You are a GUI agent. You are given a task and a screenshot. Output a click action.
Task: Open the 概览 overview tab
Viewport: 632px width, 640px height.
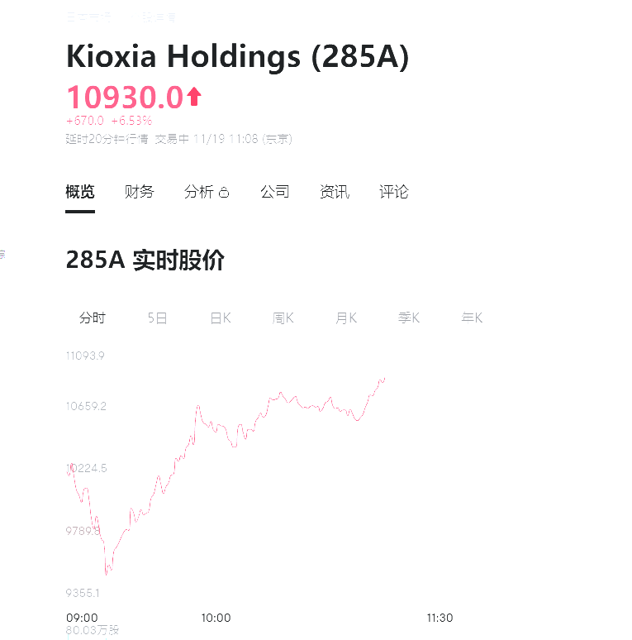(x=80, y=192)
